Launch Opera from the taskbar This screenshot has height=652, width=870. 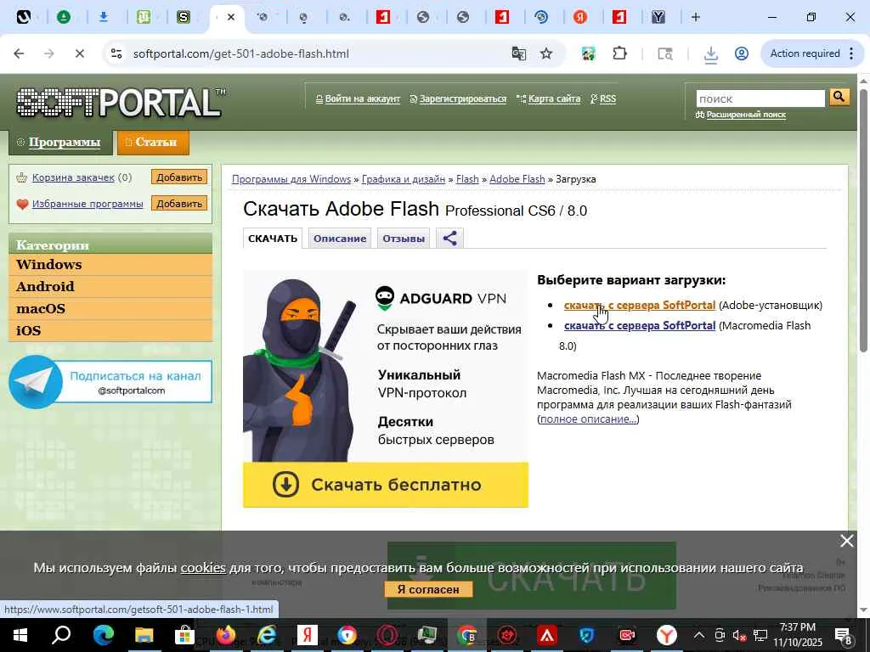(x=387, y=635)
